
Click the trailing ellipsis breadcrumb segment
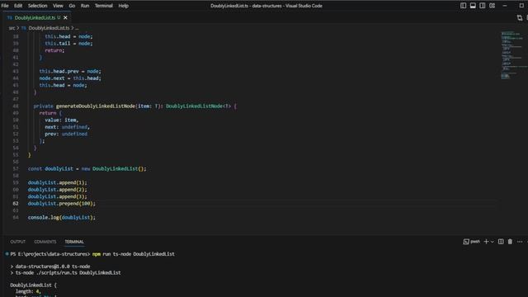pyautogui.click(x=77, y=28)
